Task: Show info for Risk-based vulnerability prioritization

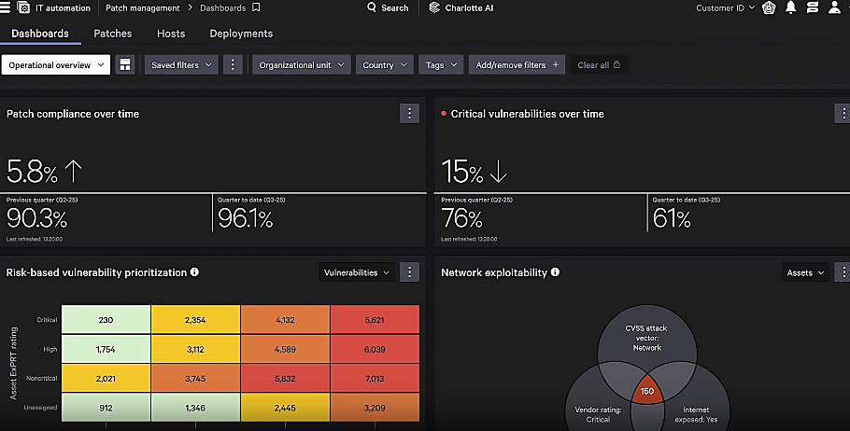Action: [194, 272]
